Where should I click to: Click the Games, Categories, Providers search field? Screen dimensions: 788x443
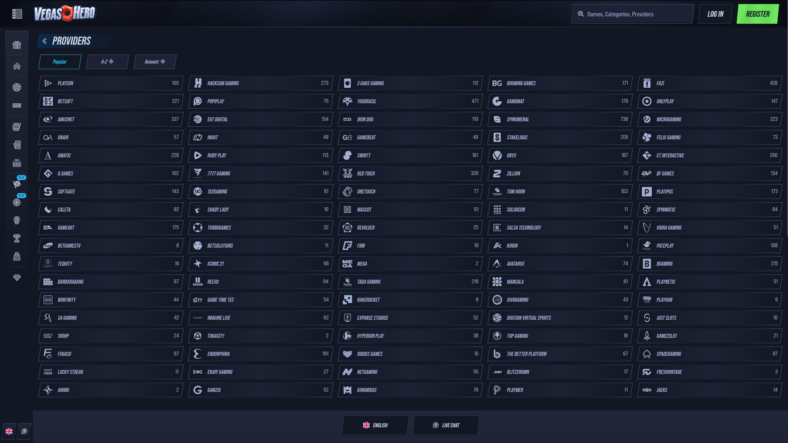point(632,14)
